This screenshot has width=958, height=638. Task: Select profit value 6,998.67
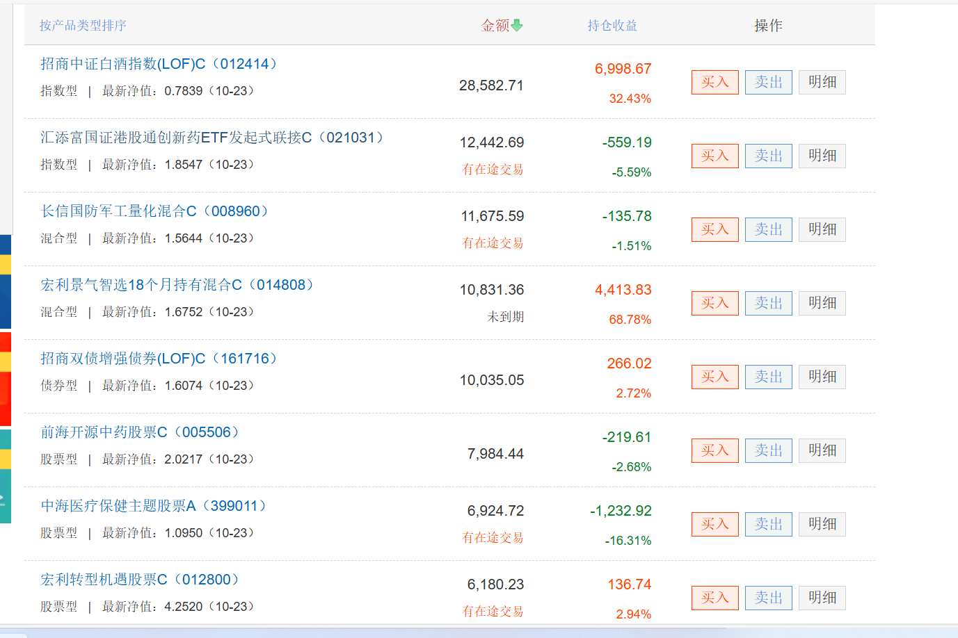pos(623,69)
